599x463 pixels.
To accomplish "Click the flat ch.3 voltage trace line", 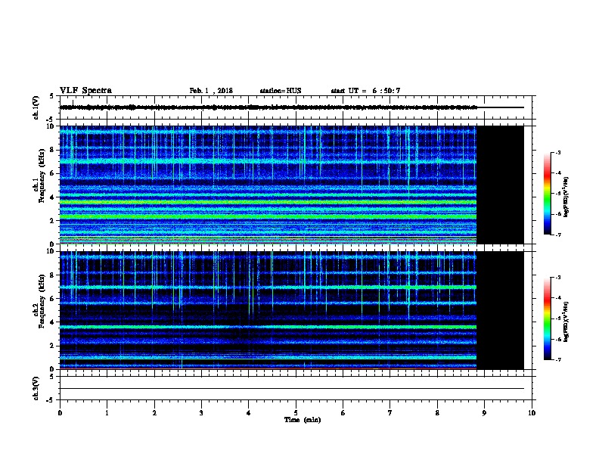I will 292,389.
